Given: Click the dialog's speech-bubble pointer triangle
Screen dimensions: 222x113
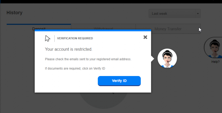Looking at the screenshot, I should pyautogui.click(x=153, y=59).
